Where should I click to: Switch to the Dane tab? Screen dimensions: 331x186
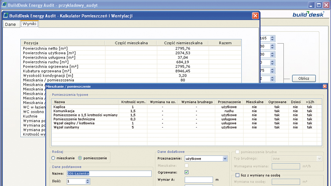(x=11, y=24)
